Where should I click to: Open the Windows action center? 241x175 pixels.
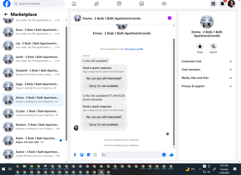point(235,169)
